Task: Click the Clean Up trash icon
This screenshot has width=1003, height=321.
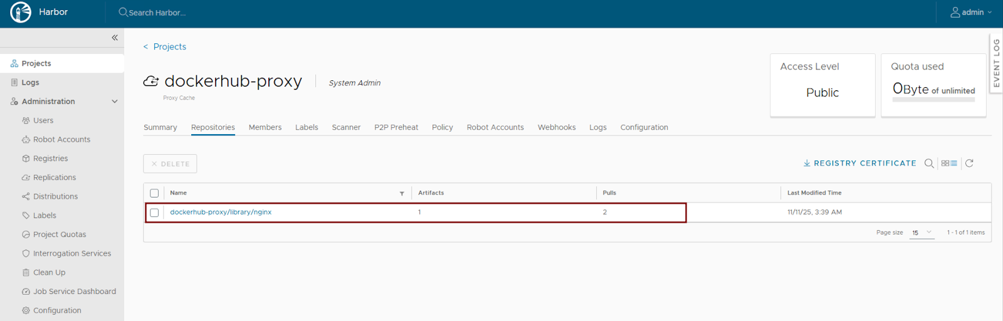Action: (x=26, y=272)
